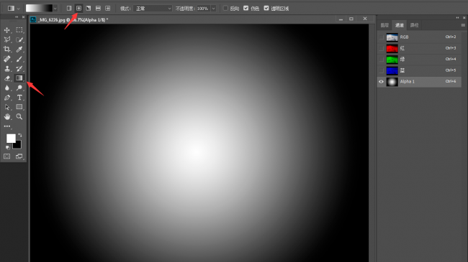Click the white foreground color swatch

(x=11, y=139)
